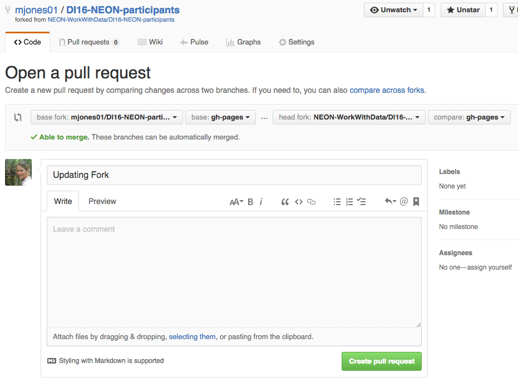Open the saved reply arrow icon
This screenshot has height=383, width=518.
click(x=390, y=201)
